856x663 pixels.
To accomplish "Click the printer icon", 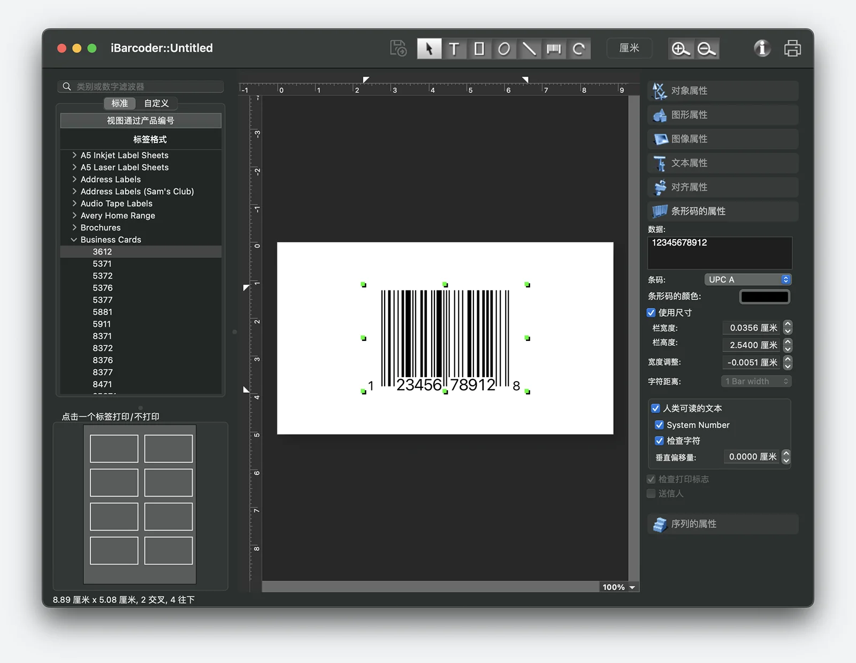I will click(x=792, y=48).
